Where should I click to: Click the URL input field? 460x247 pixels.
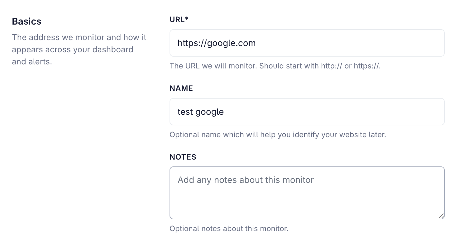click(307, 43)
